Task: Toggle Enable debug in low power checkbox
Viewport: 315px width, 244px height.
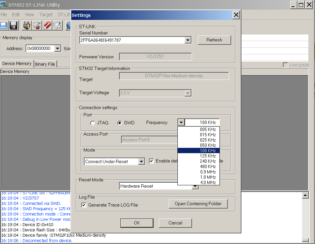Action: pyautogui.click(x=152, y=161)
